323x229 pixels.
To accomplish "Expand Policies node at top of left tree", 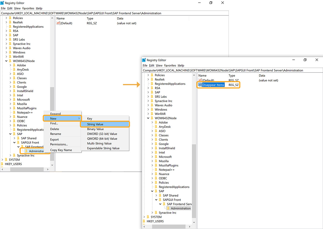I will tap(6, 18).
